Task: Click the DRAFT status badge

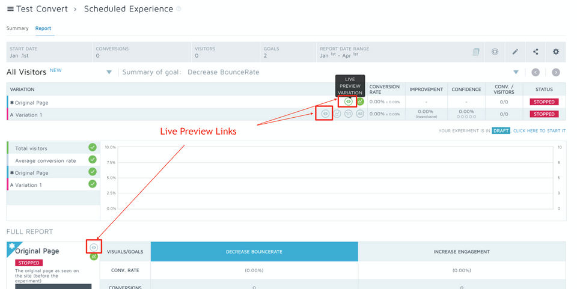Action: coord(501,131)
